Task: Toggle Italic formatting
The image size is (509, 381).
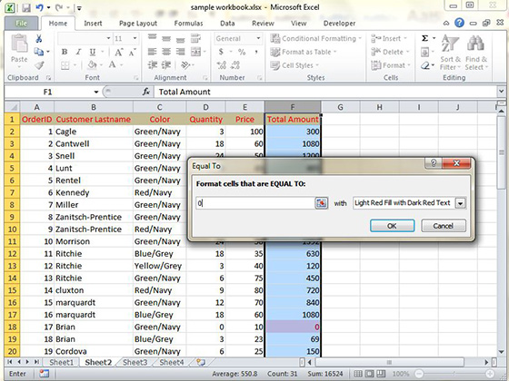Action: (x=78, y=52)
